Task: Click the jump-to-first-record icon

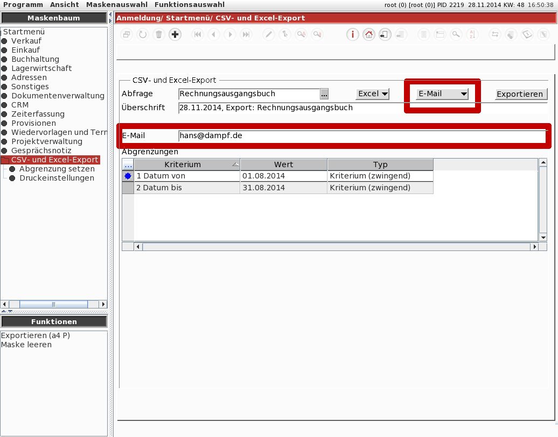Action: coord(198,34)
